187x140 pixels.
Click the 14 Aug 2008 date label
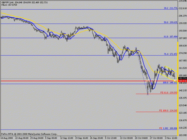(7, 138)
